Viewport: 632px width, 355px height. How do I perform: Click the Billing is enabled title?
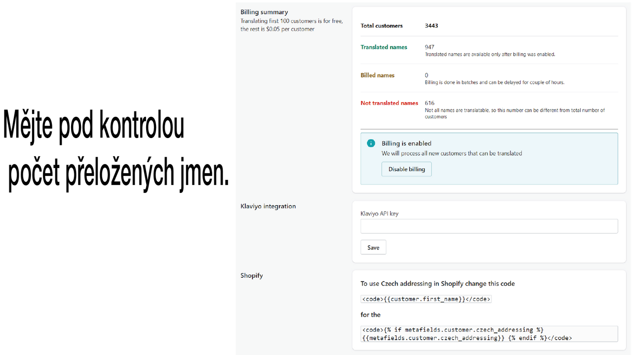[406, 143]
